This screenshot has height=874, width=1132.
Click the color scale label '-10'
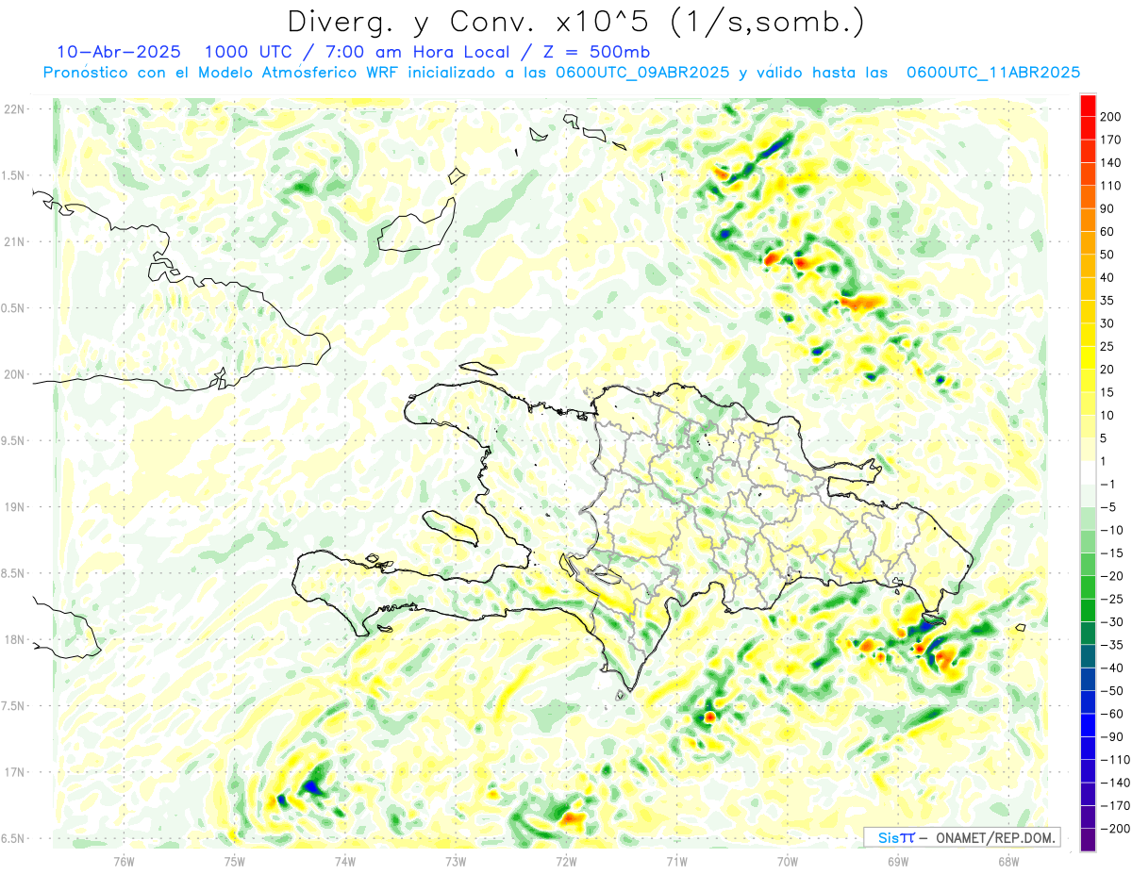pyautogui.click(x=1110, y=530)
